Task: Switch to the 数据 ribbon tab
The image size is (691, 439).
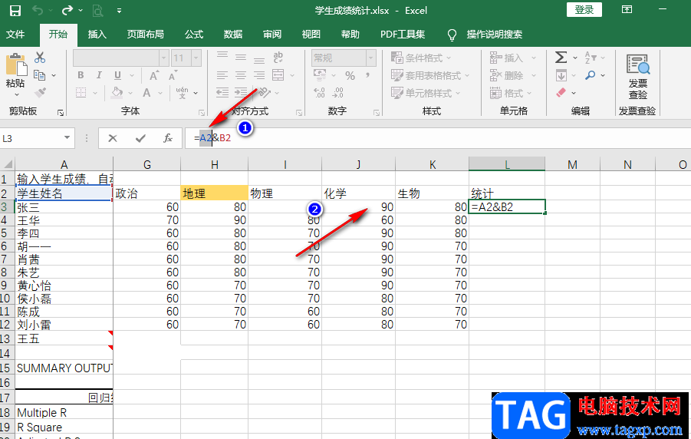Action: click(x=232, y=35)
